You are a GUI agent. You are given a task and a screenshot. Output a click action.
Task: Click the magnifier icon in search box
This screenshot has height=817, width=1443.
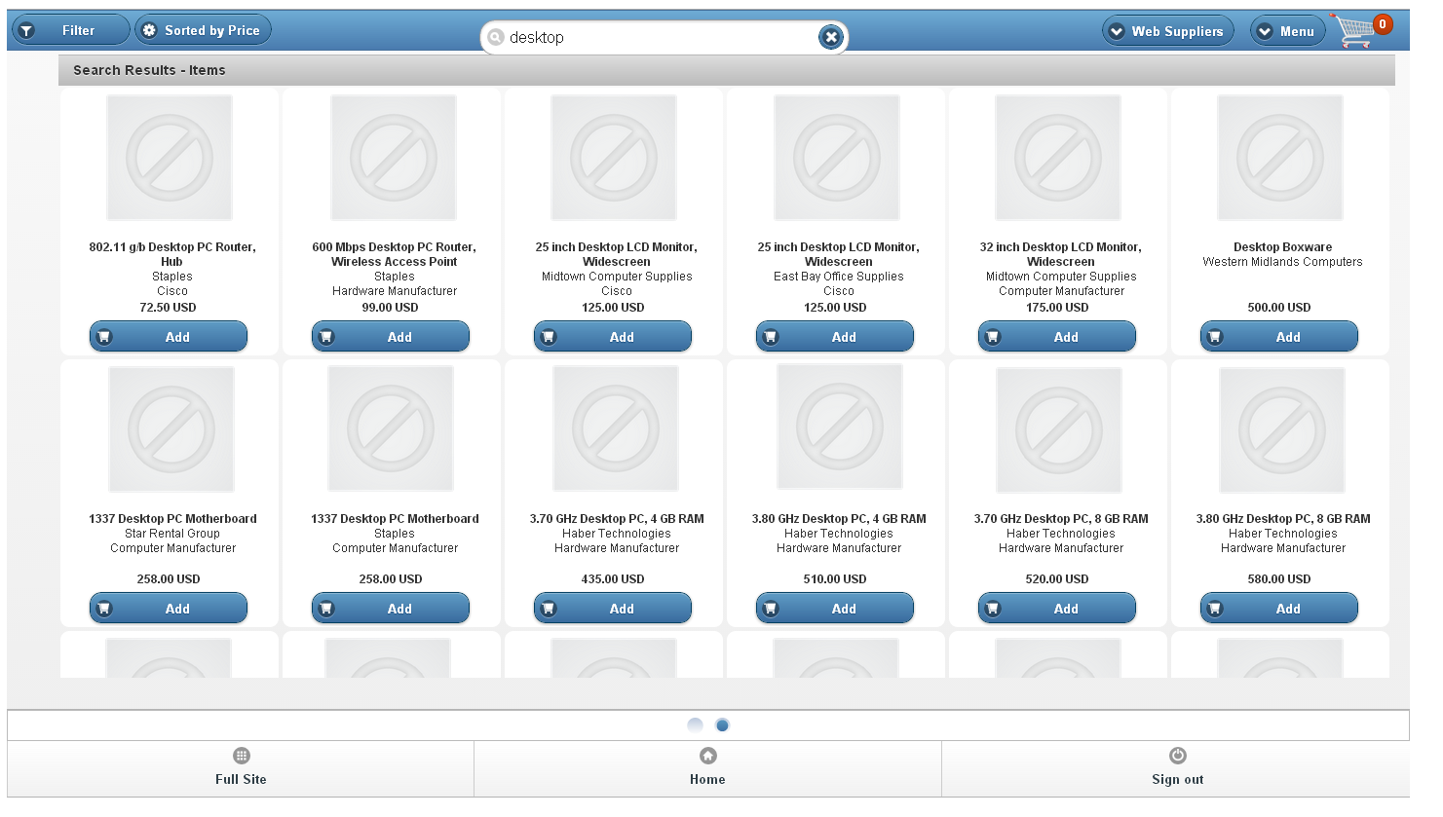click(496, 37)
